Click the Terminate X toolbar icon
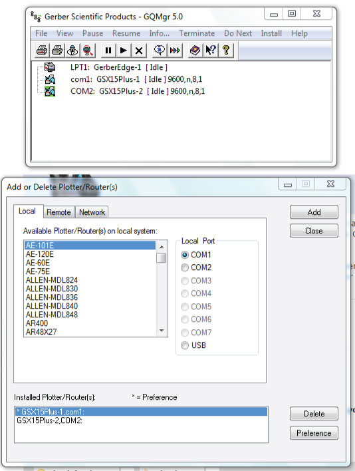 (139, 50)
